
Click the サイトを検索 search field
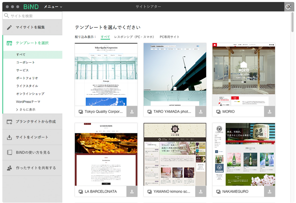[33, 16]
